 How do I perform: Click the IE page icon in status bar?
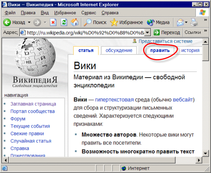(5, 168)
